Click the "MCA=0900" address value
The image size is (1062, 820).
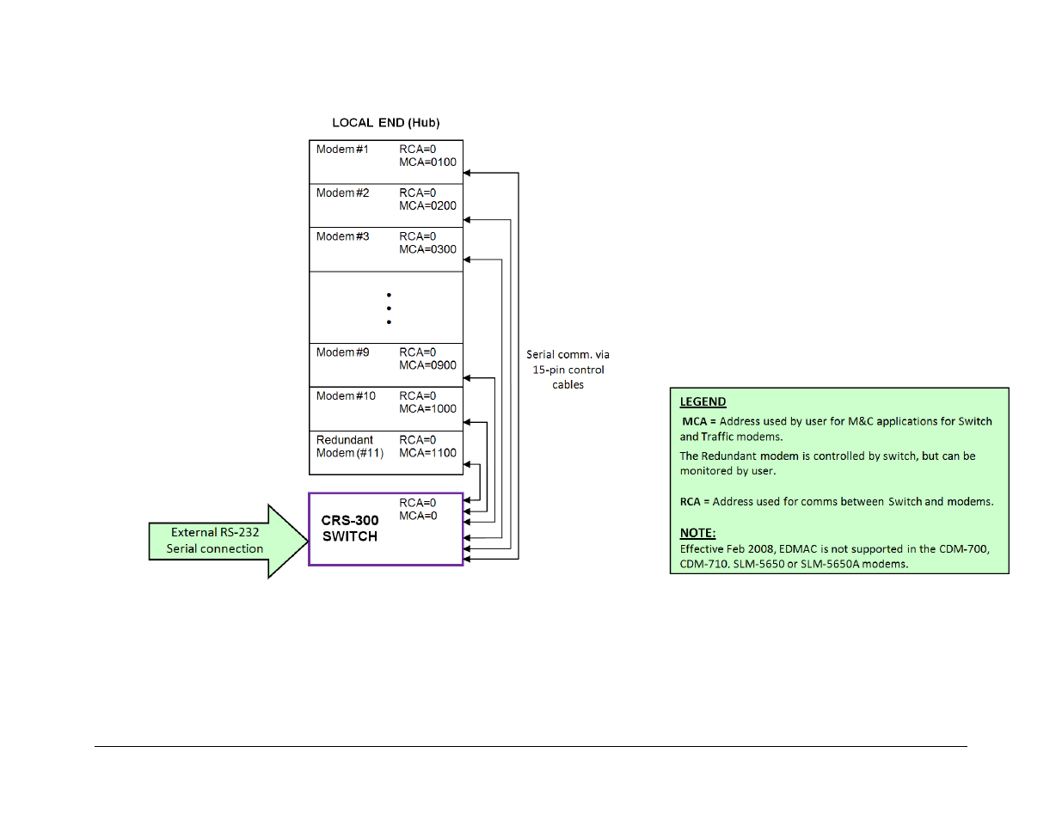pyautogui.click(x=427, y=365)
